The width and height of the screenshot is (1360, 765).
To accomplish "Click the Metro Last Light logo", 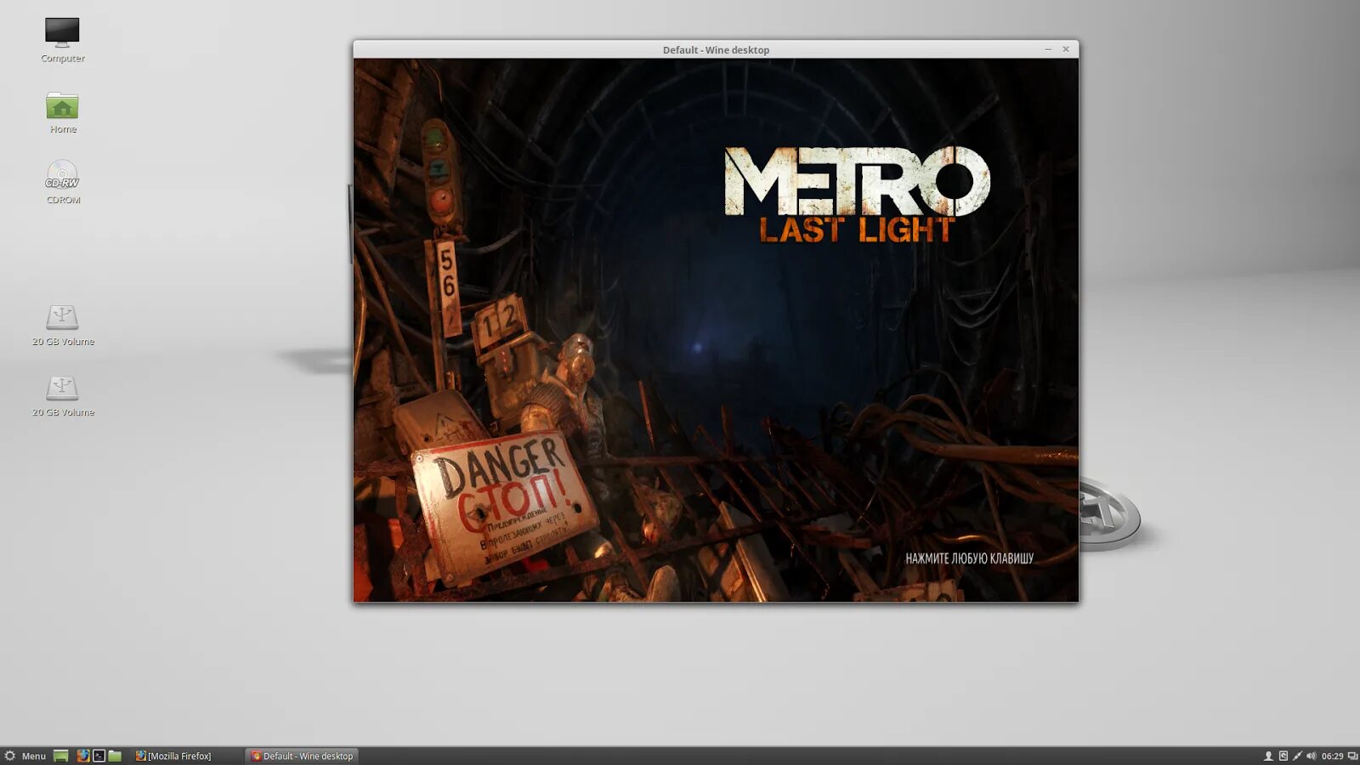I will point(857,195).
